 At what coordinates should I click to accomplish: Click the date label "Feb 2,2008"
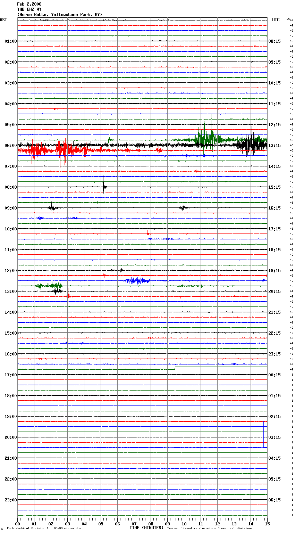tap(29, 4)
